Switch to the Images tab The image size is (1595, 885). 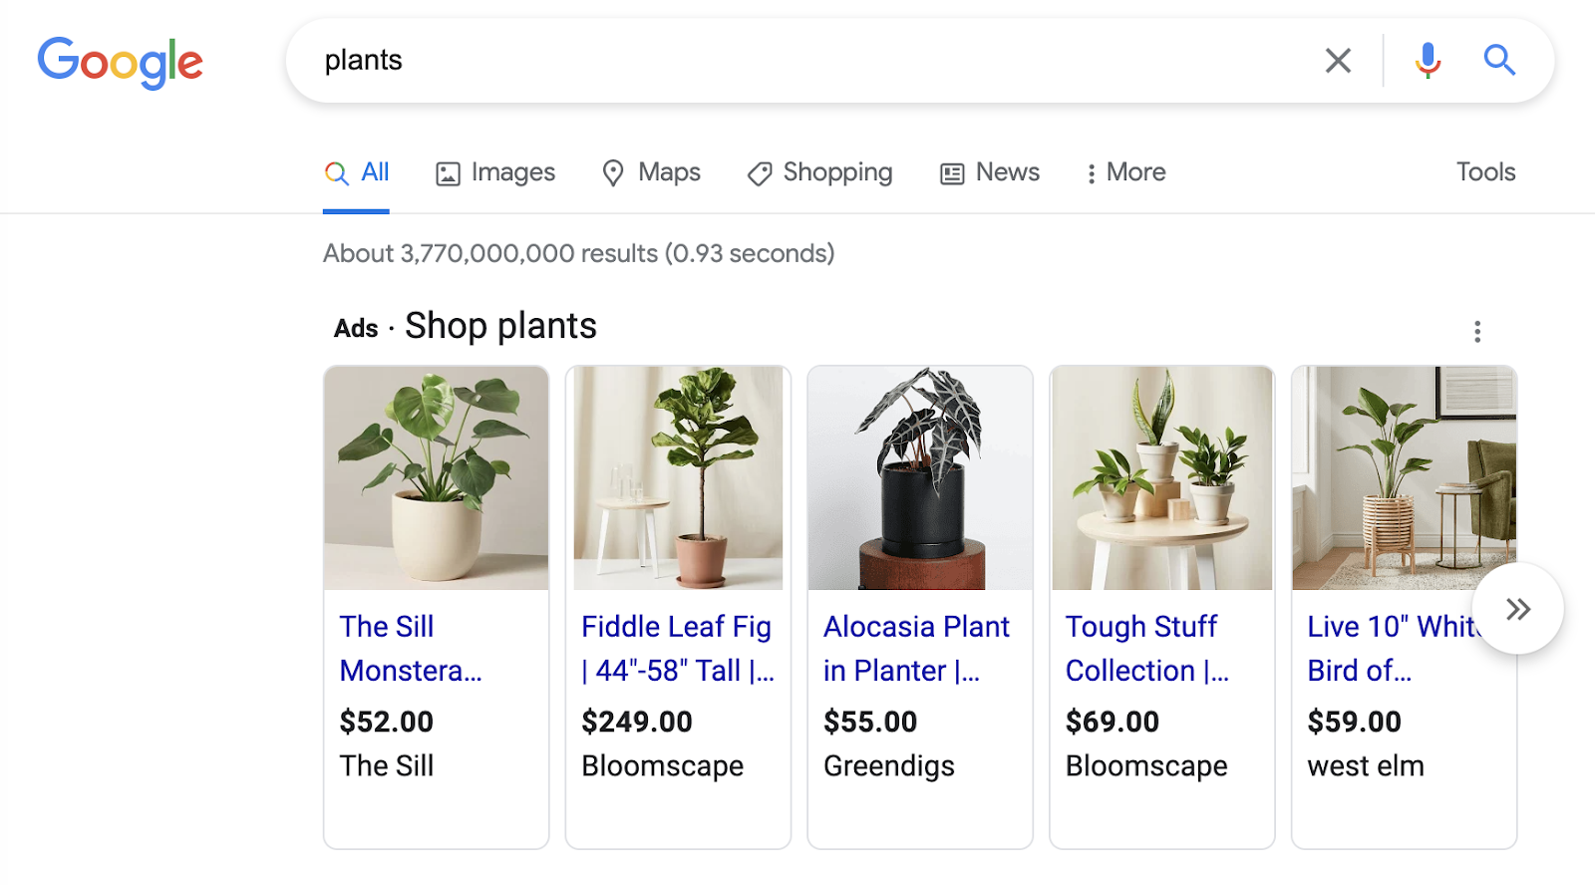coord(495,172)
